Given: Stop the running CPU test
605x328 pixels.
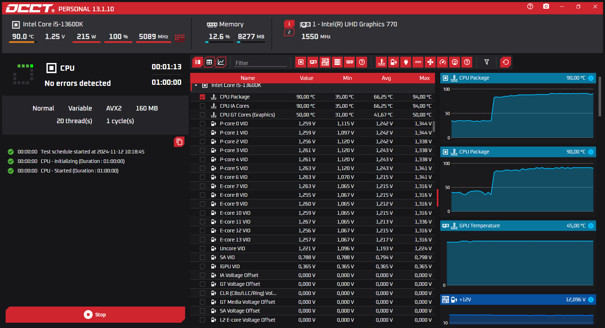Looking at the screenshot, I should coord(95,315).
